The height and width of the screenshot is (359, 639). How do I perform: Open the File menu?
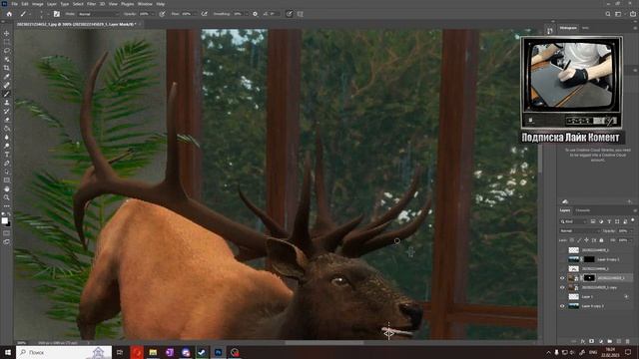tap(15, 4)
